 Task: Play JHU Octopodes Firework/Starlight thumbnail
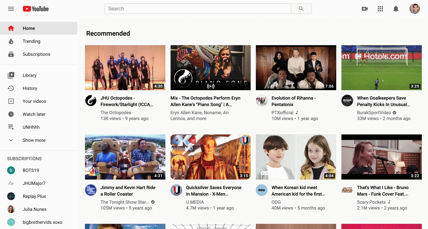125,67
